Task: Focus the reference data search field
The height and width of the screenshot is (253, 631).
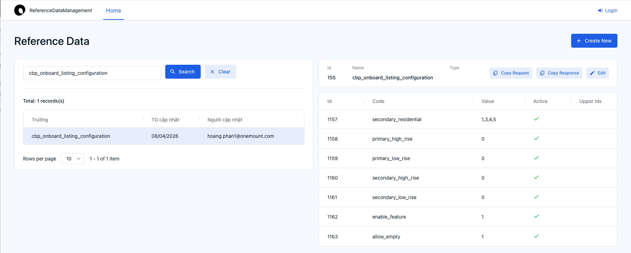Action: tap(92, 73)
